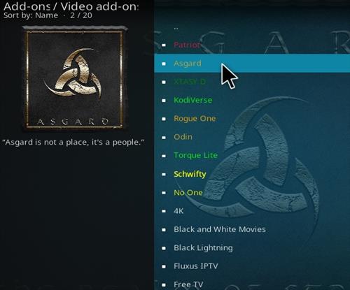Select the highlighted Asgard entry

[252, 64]
